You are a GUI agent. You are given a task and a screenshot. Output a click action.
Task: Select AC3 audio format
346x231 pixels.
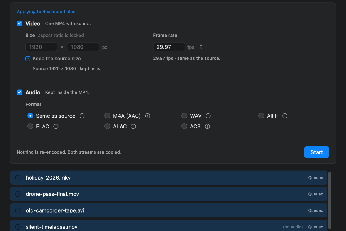point(184,126)
